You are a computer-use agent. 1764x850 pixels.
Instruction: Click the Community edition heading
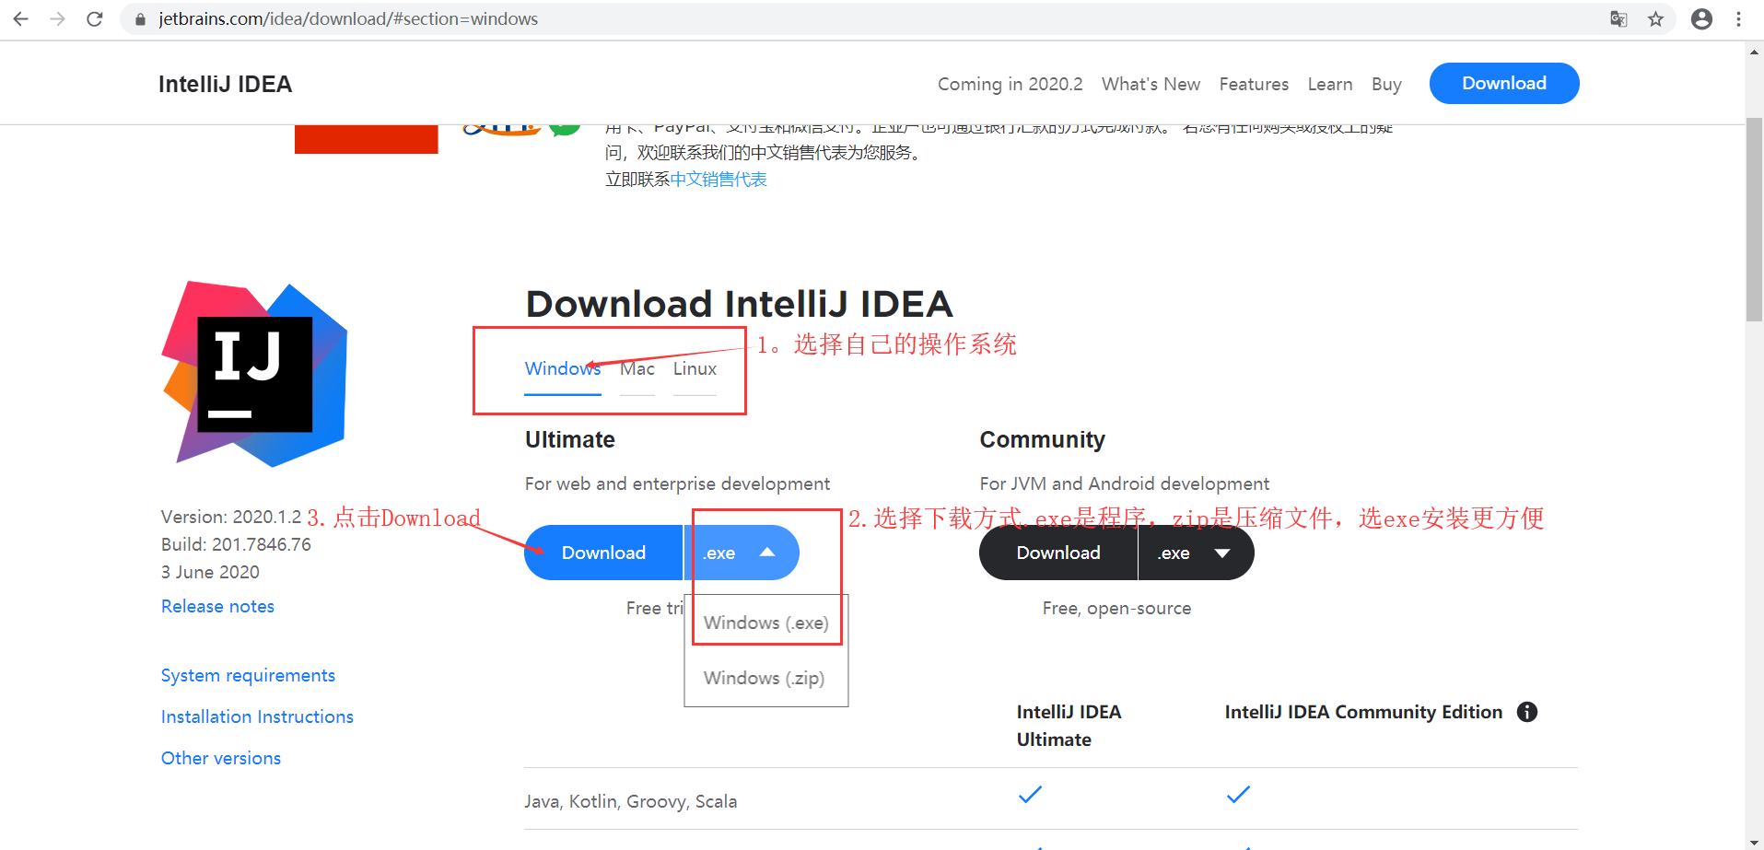[1042, 439]
